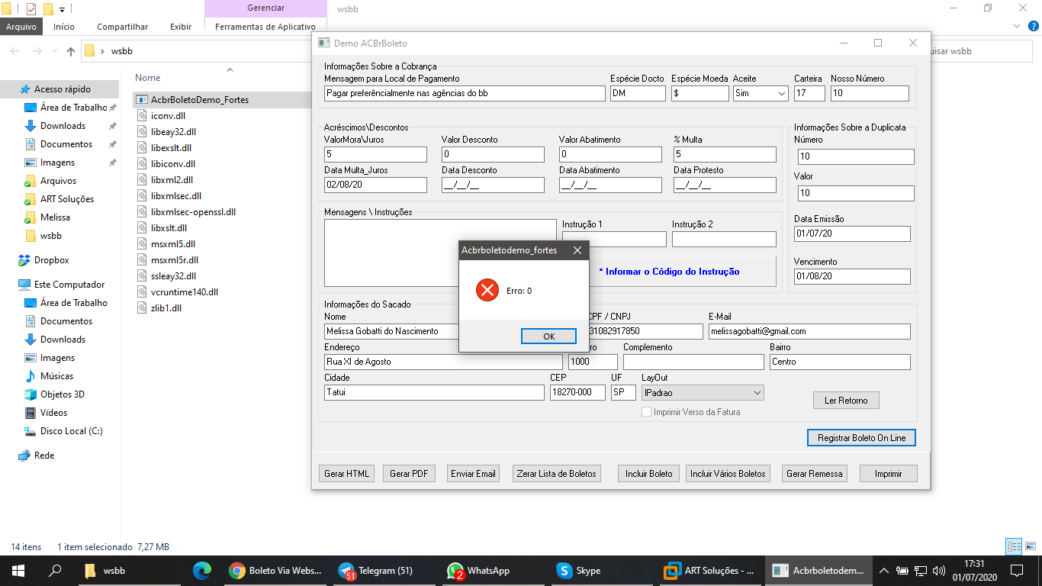Open the notification center icon
Screen dimensions: 1042x586
[1017, 570]
